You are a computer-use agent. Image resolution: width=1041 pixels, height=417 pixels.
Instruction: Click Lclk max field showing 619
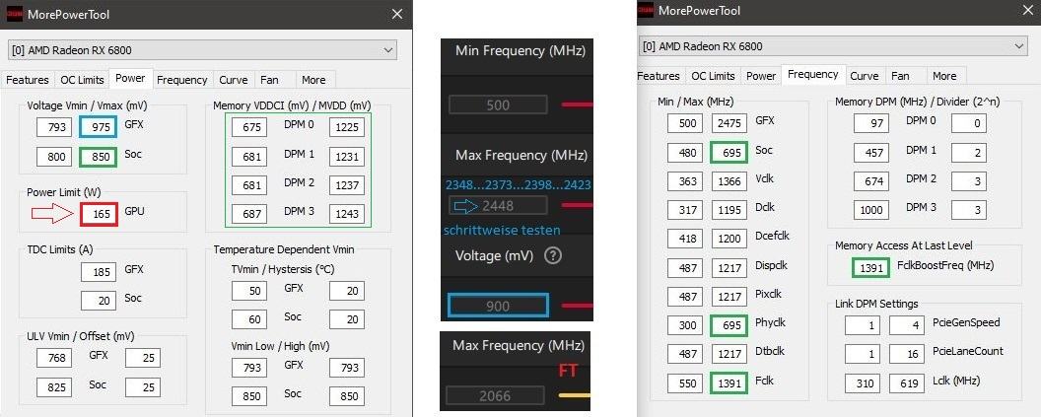(907, 383)
